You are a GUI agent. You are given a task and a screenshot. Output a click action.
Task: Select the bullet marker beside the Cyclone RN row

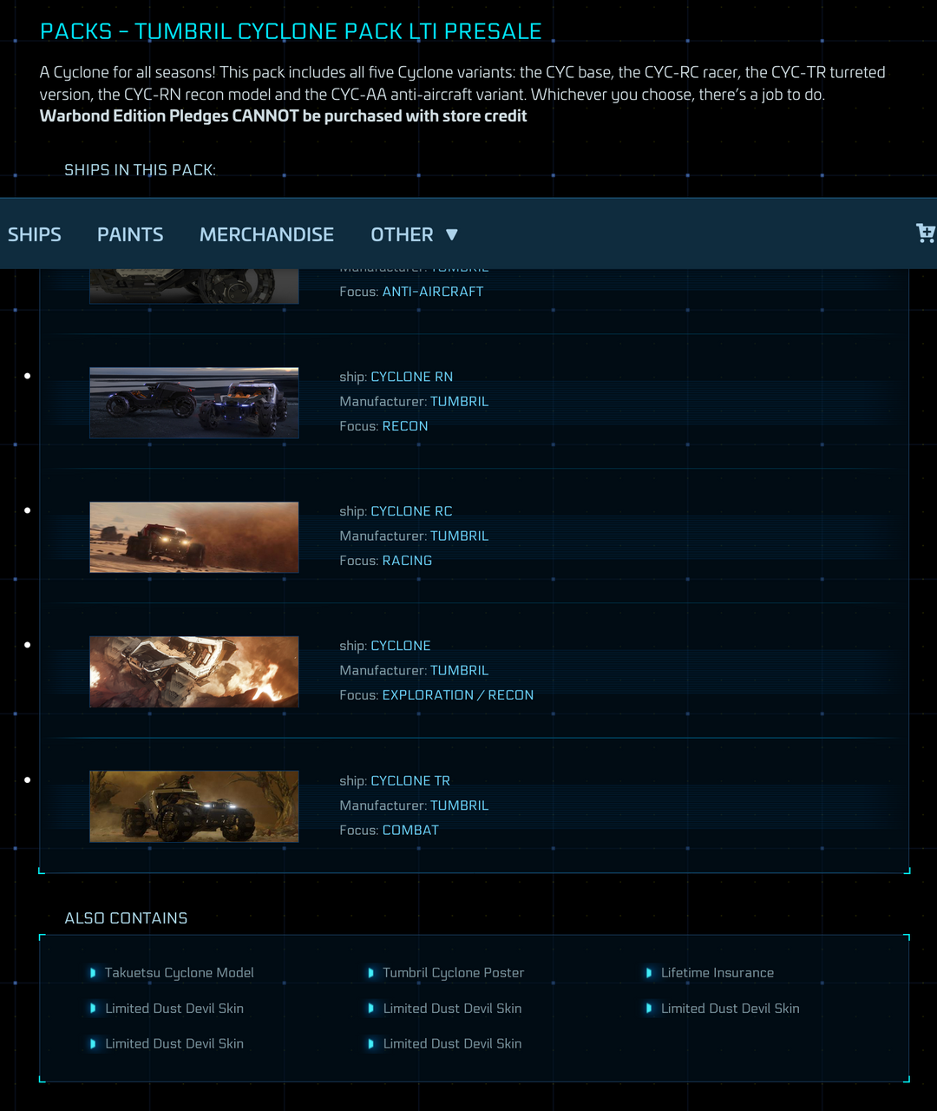[27, 375]
